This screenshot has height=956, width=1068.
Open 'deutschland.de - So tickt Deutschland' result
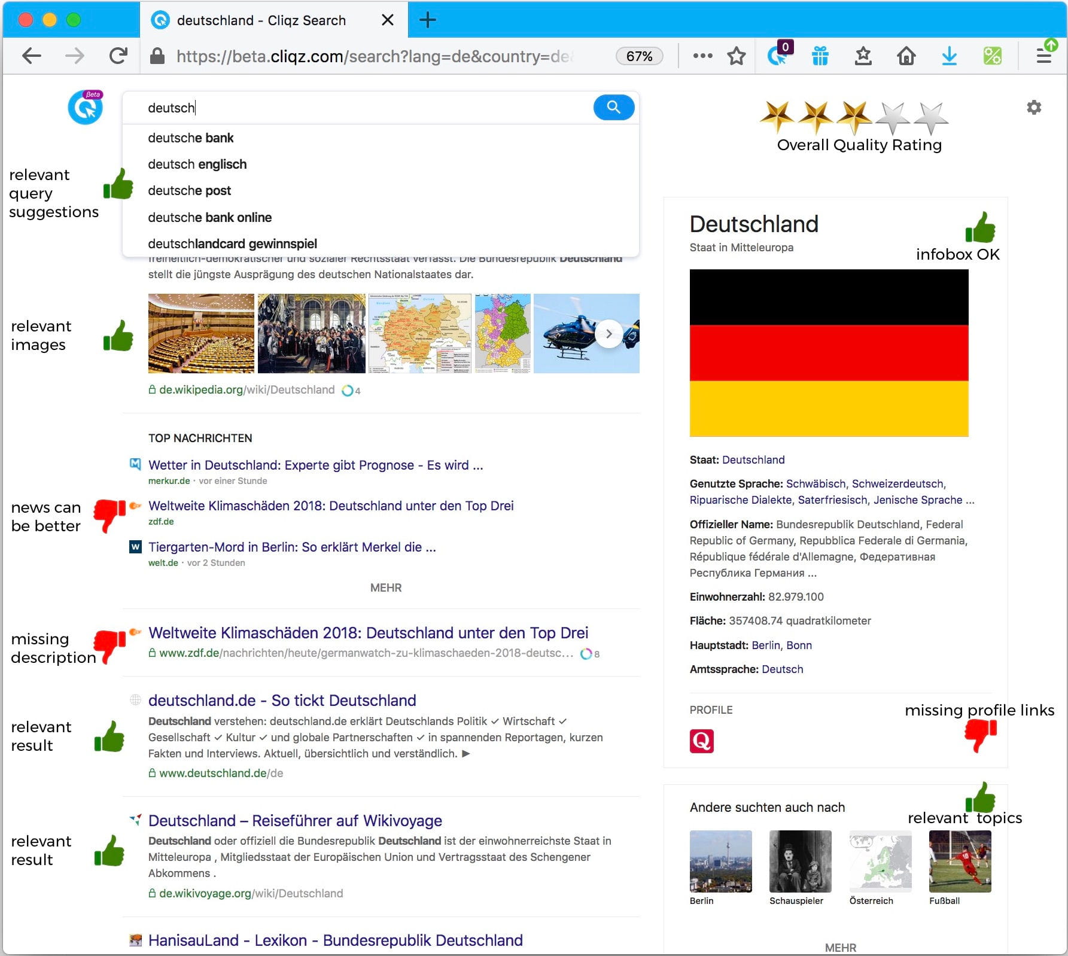tap(282, 701)
